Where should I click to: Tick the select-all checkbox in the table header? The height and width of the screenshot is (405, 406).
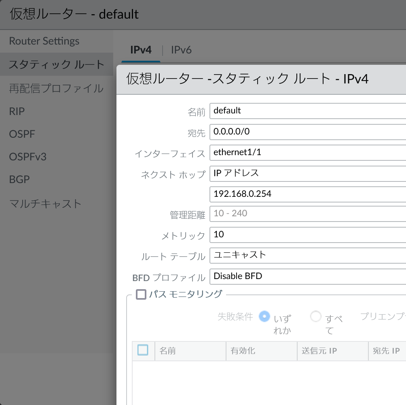[x=143, y=350]
